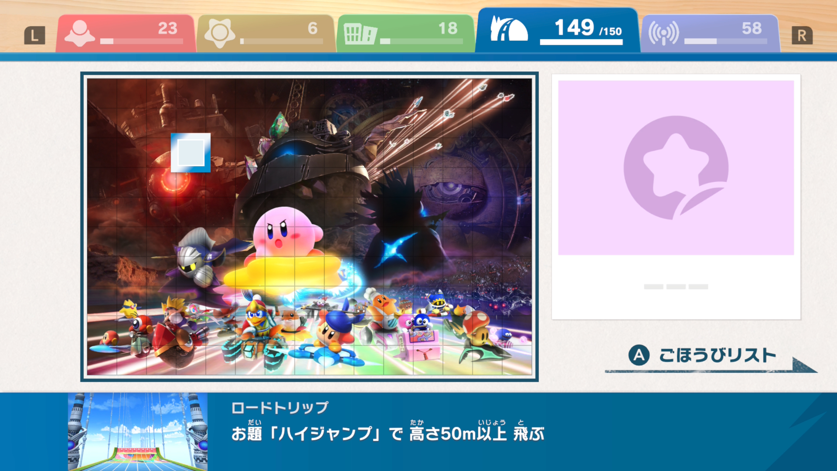Click the 149/150 progress bar
Screen dimensions: 837x471
581,42
